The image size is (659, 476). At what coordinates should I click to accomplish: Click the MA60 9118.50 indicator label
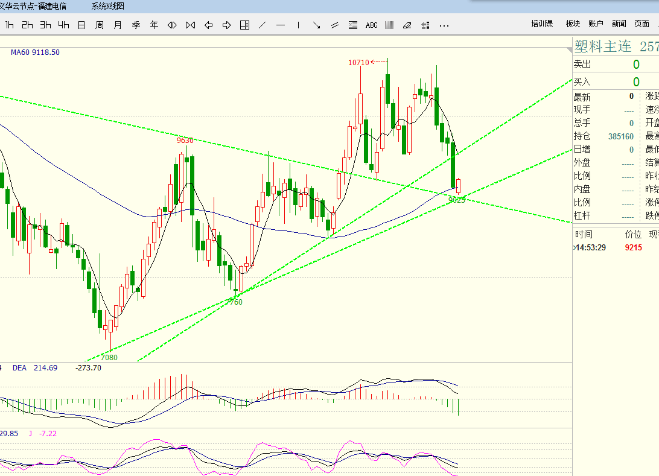(x=35, y=52)
